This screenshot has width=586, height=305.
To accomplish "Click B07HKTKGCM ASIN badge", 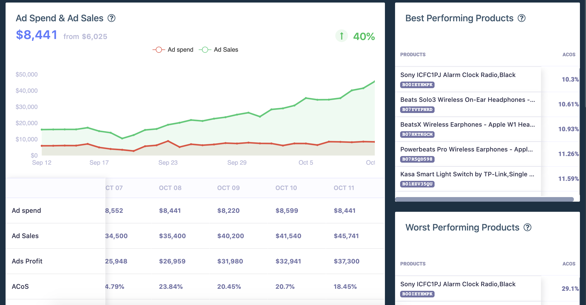I will 417,135.
